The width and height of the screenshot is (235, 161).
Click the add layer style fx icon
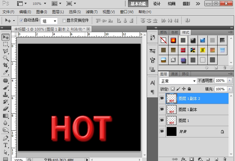click(183, 159)
